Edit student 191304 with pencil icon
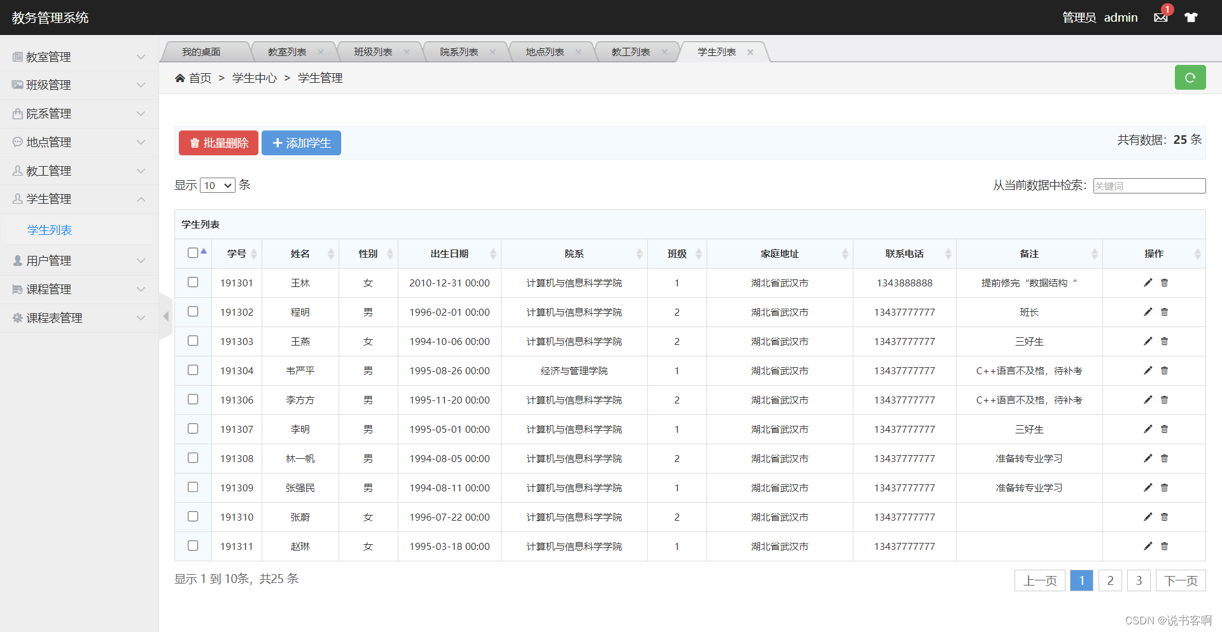 [x=1148, y=370]
